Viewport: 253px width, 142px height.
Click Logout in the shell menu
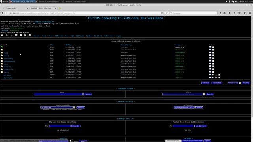click(119, 36)
